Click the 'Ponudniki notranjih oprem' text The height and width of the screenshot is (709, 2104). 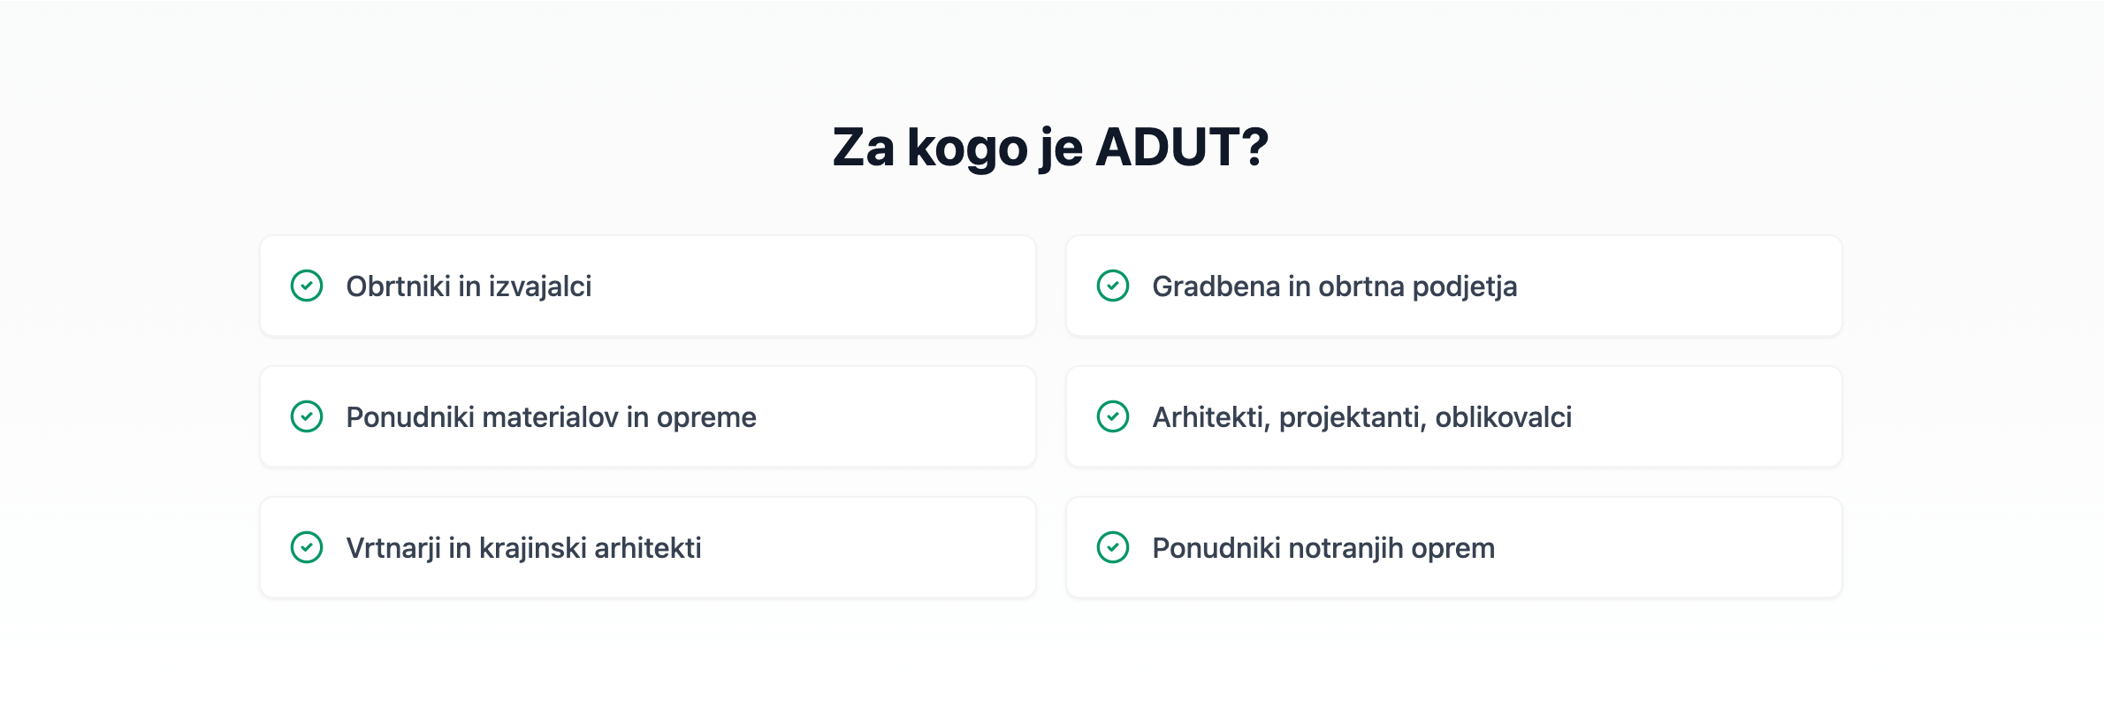click(x=1323, y=548)
